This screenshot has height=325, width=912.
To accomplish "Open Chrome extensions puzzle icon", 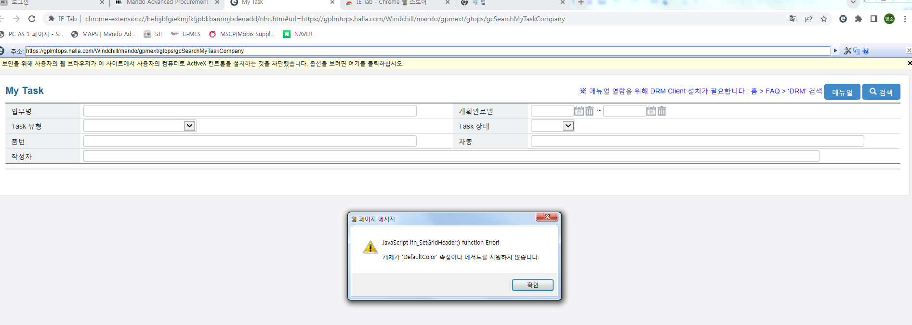I will 858,19.
